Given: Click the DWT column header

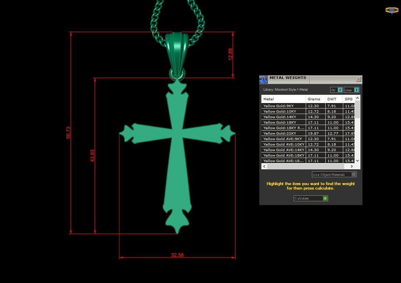Looking at the screenshot, I should tap(334, 99).
